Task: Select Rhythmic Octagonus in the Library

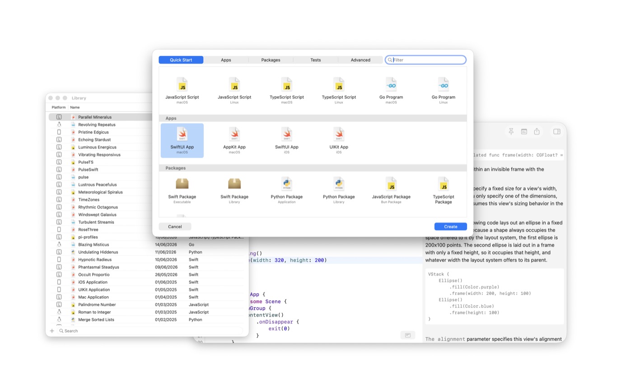Action: click(100, 207)
